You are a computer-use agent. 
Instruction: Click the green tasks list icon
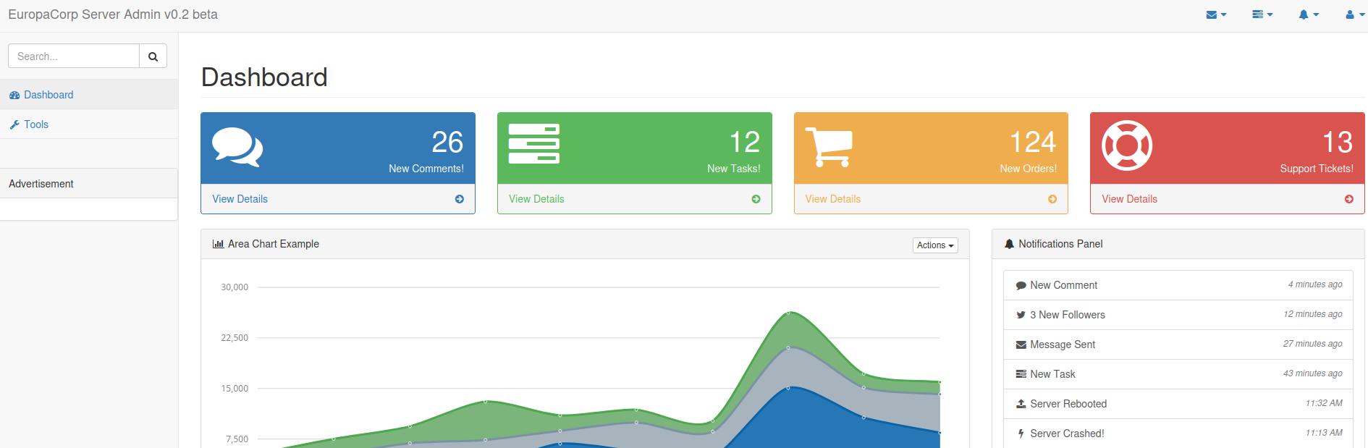click(x=534, y=144)
